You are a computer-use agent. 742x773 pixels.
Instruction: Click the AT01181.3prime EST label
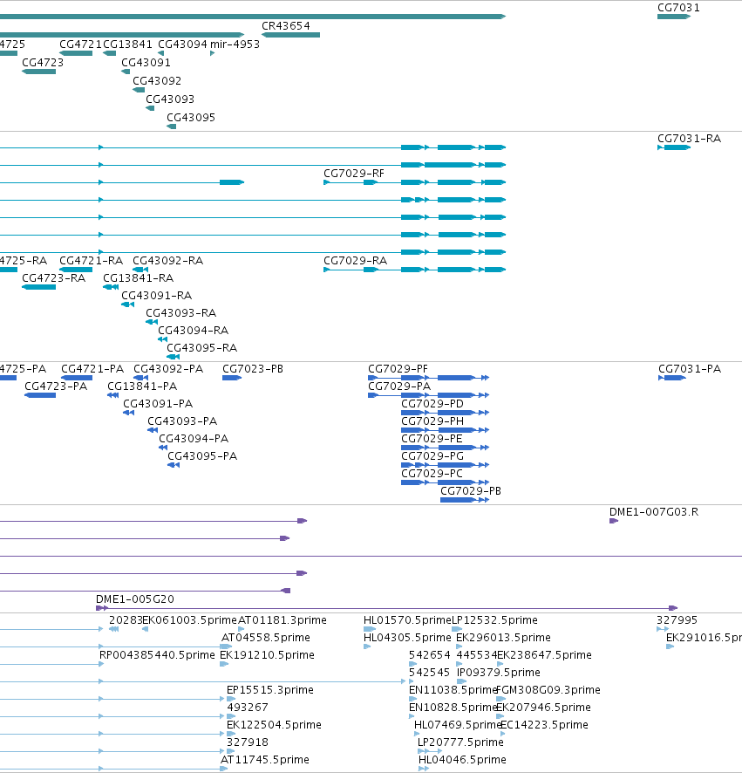point(283,620)
